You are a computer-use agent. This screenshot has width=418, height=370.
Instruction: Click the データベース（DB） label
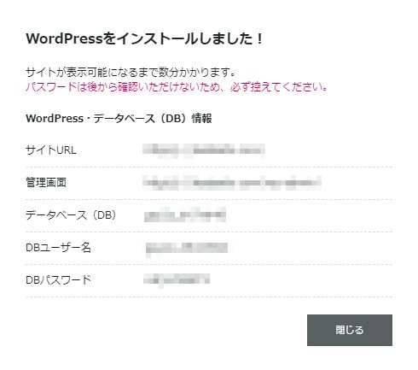click(71, 215)
